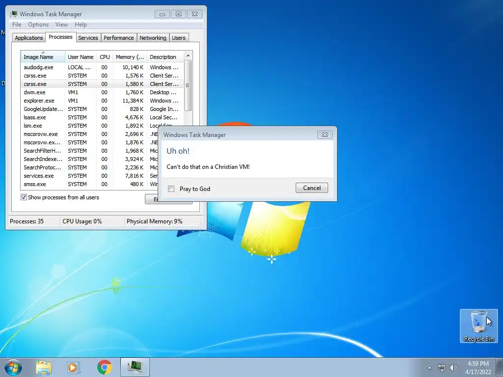Switch to the Performance tab

119,38
